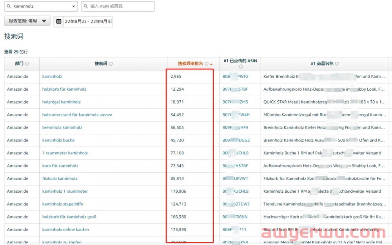Open the 搜索频率排名 column info tooltip

(206, 64)
